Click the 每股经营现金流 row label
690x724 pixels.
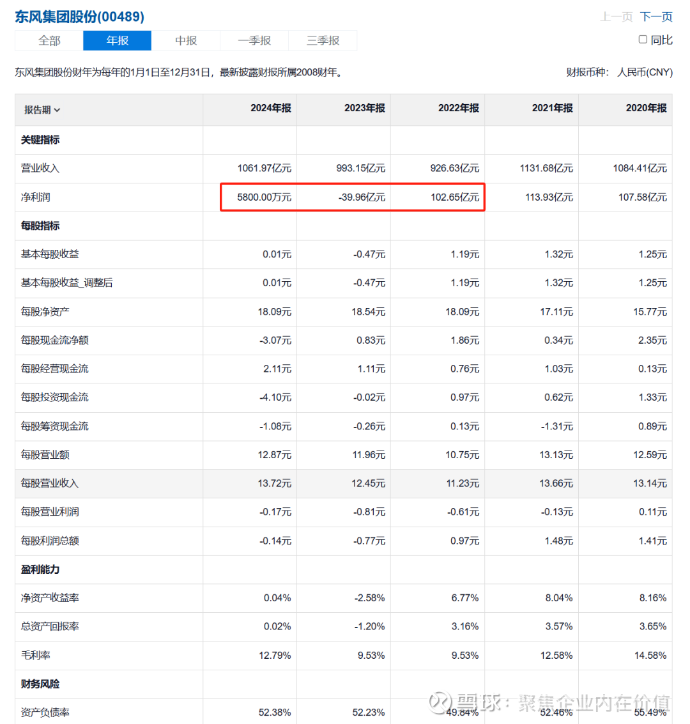point(54,369)
